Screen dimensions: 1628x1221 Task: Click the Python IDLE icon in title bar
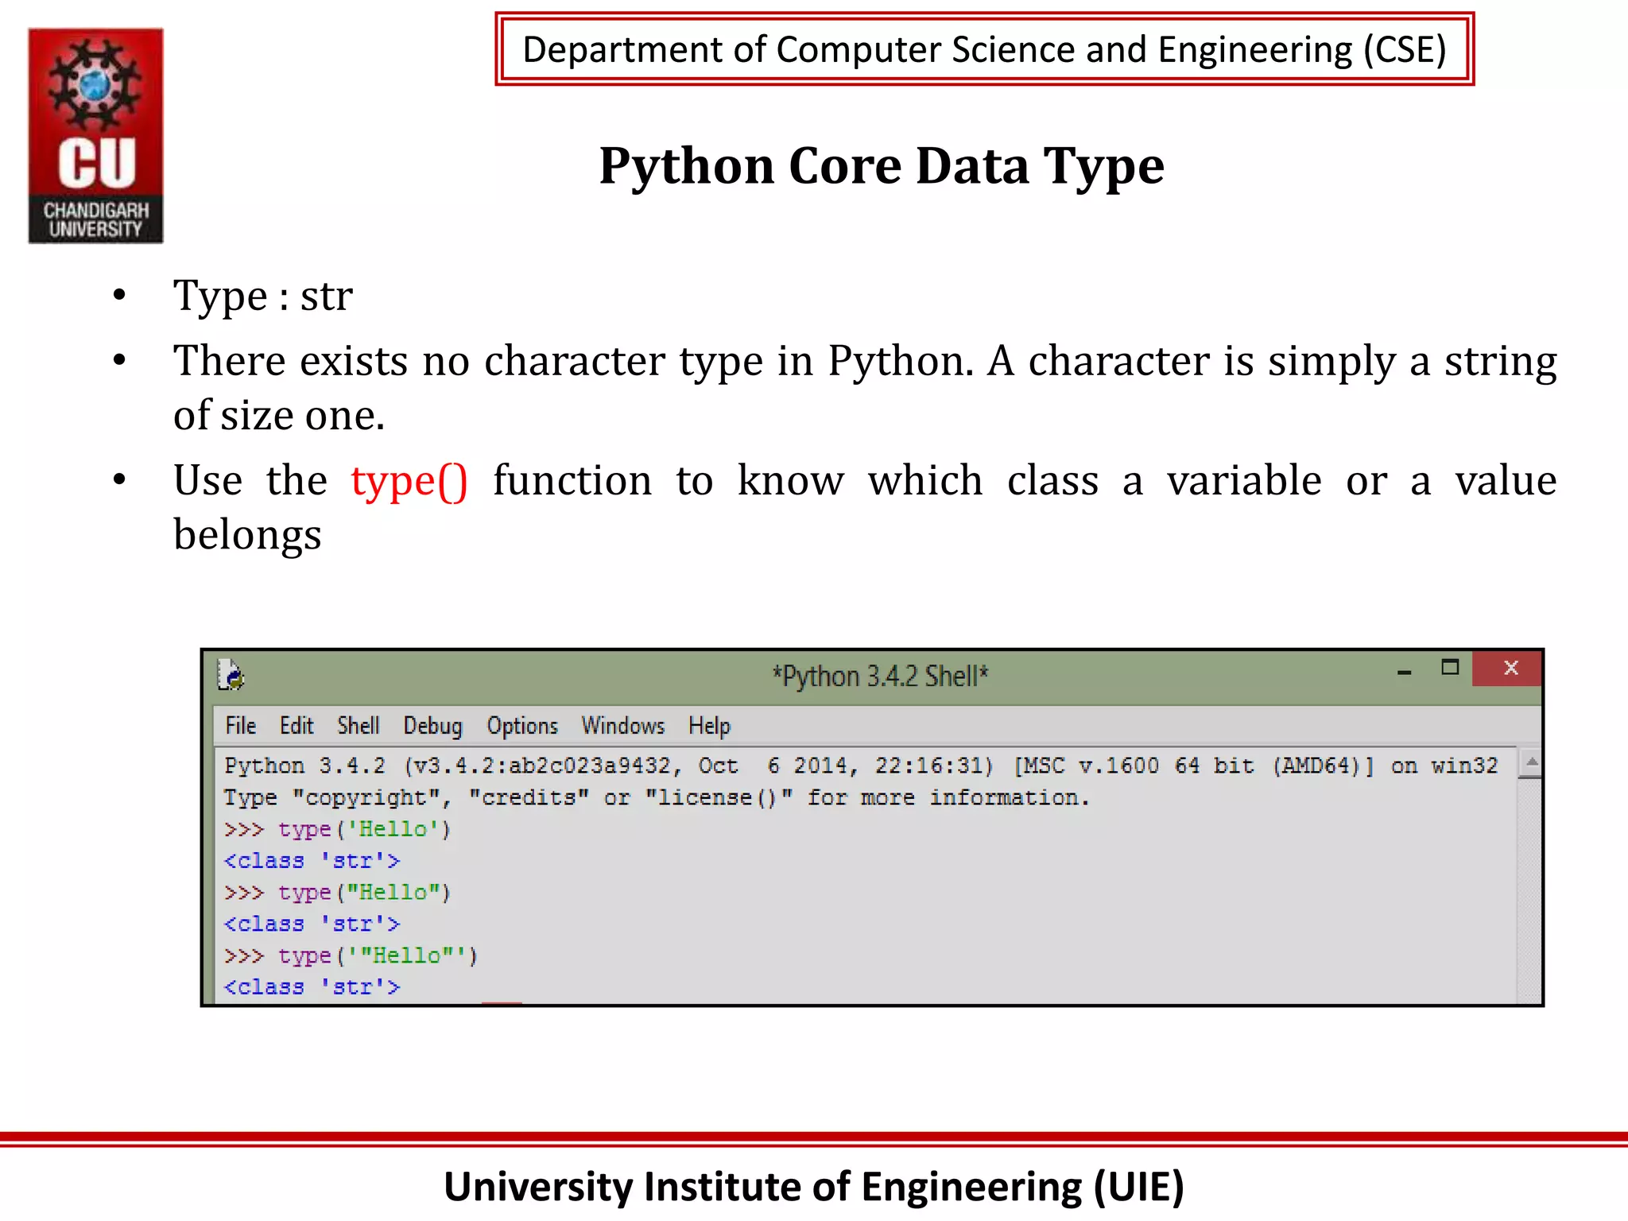coord(231,675)
